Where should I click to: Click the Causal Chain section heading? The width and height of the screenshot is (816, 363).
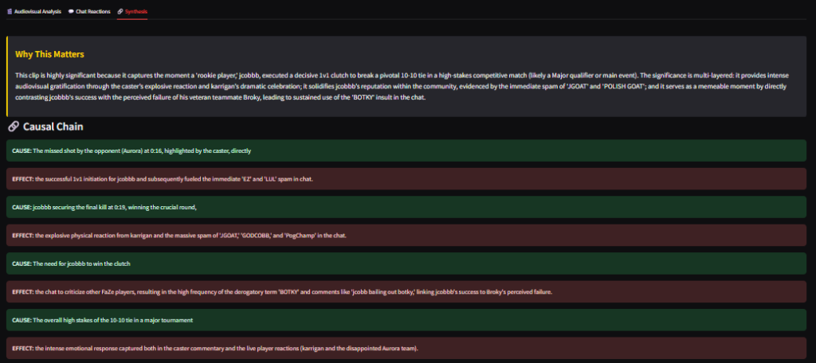click(53, 127)
